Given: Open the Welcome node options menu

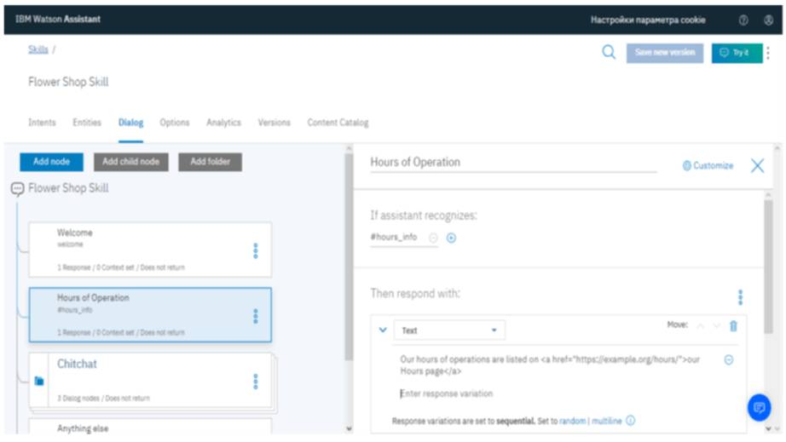Looking at the screenshot, I should [256, 251].
